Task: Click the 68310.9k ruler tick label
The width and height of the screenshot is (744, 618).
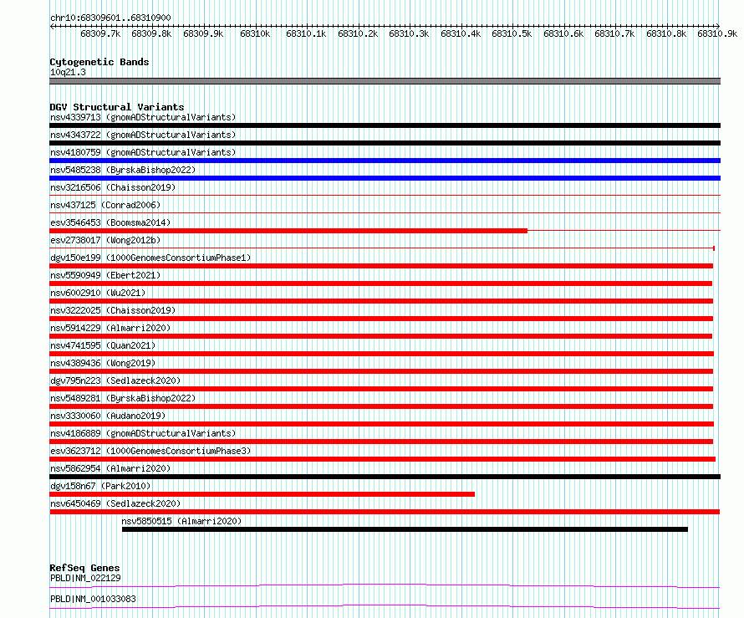Action: click(717, 33)
